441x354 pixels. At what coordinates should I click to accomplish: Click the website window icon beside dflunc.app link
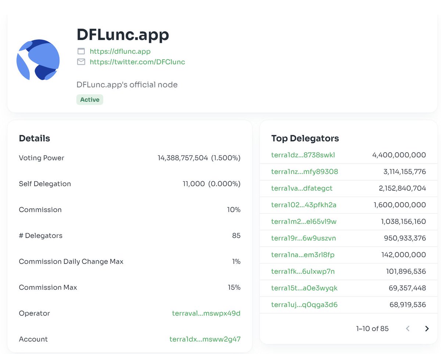[x=81, y=51]
